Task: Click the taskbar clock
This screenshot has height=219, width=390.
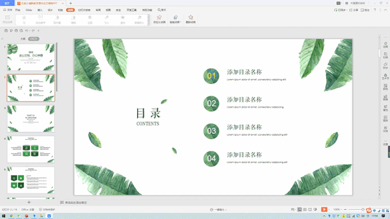Action: [x=375, y=216]
